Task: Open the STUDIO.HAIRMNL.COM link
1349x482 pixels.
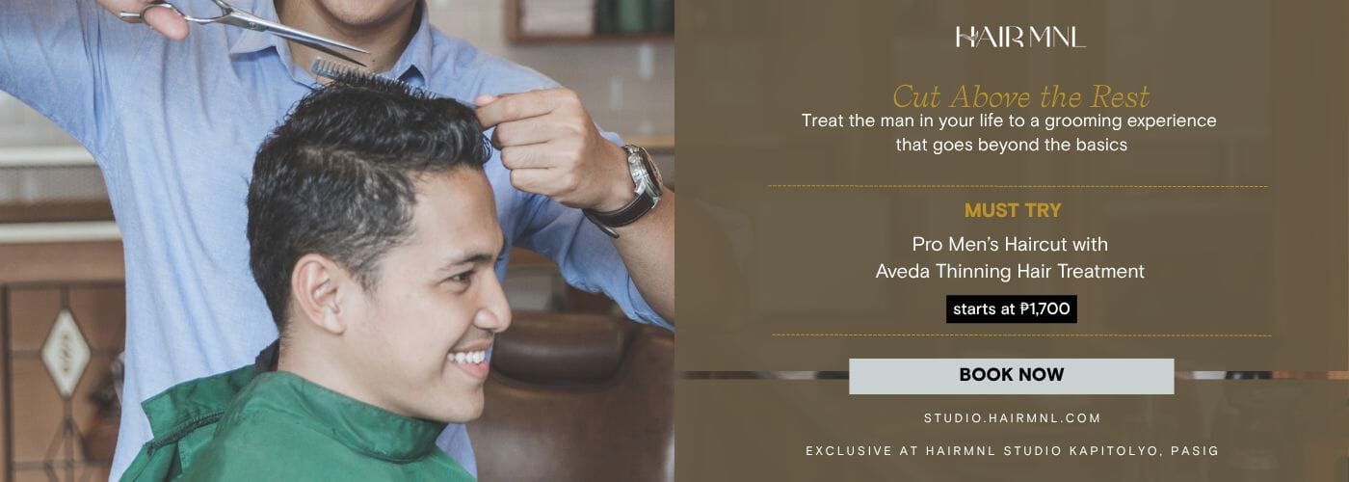Action: click(1012, 418)
